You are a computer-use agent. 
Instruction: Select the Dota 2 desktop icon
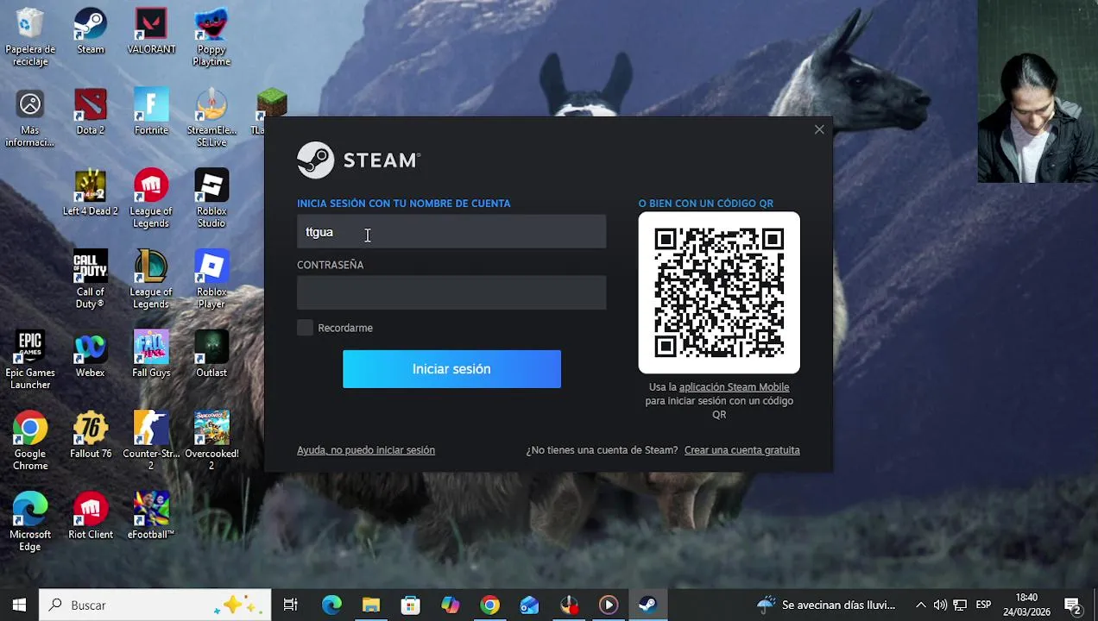(x=91, y=112)
